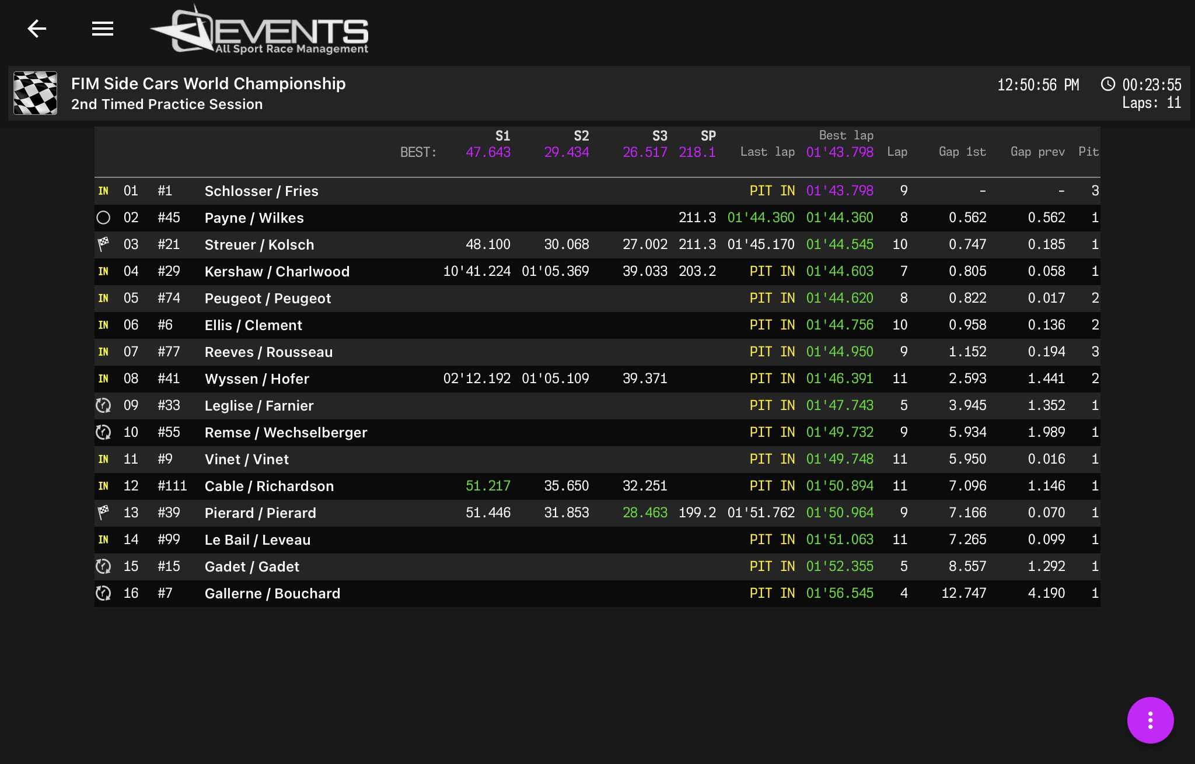This screenshot has width=1195, height=764.
Task: Select the Gallerne / Bouchard team name
Action: coord(272,594)
